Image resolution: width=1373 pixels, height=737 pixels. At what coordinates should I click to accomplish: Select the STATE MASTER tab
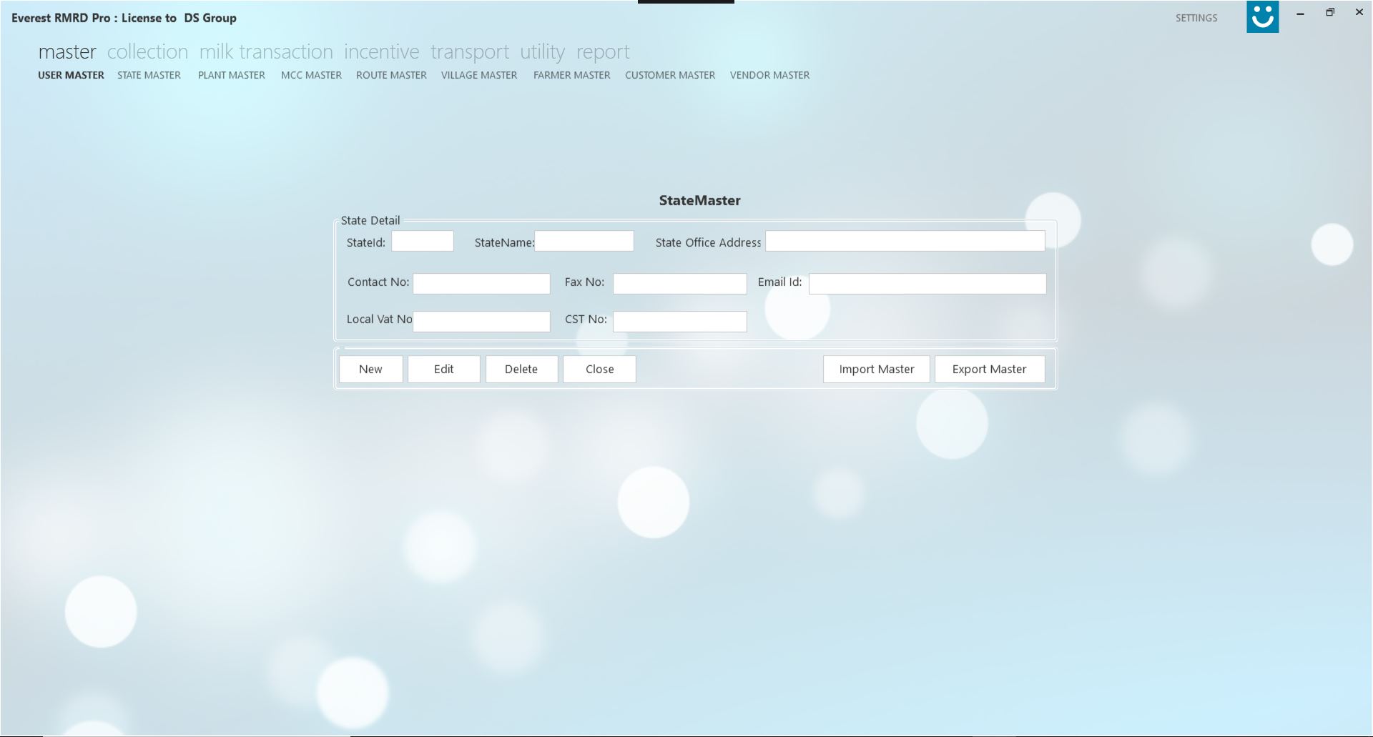pos(149,75)
